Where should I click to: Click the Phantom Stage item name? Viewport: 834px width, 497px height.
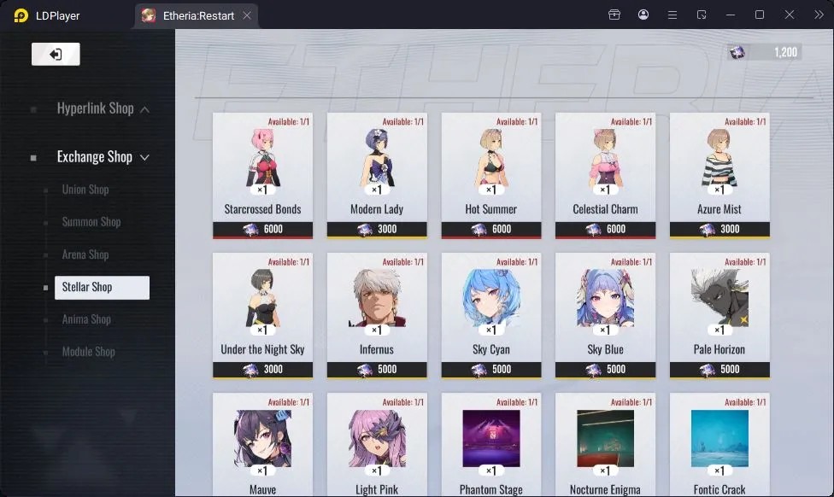491,489
